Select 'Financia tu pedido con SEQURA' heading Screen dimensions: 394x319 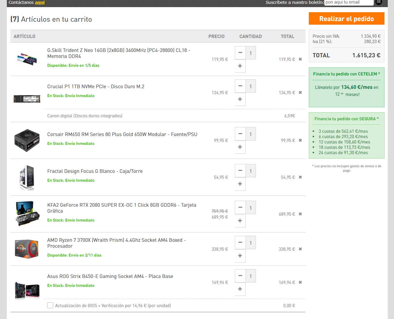(x=346, y=119)
